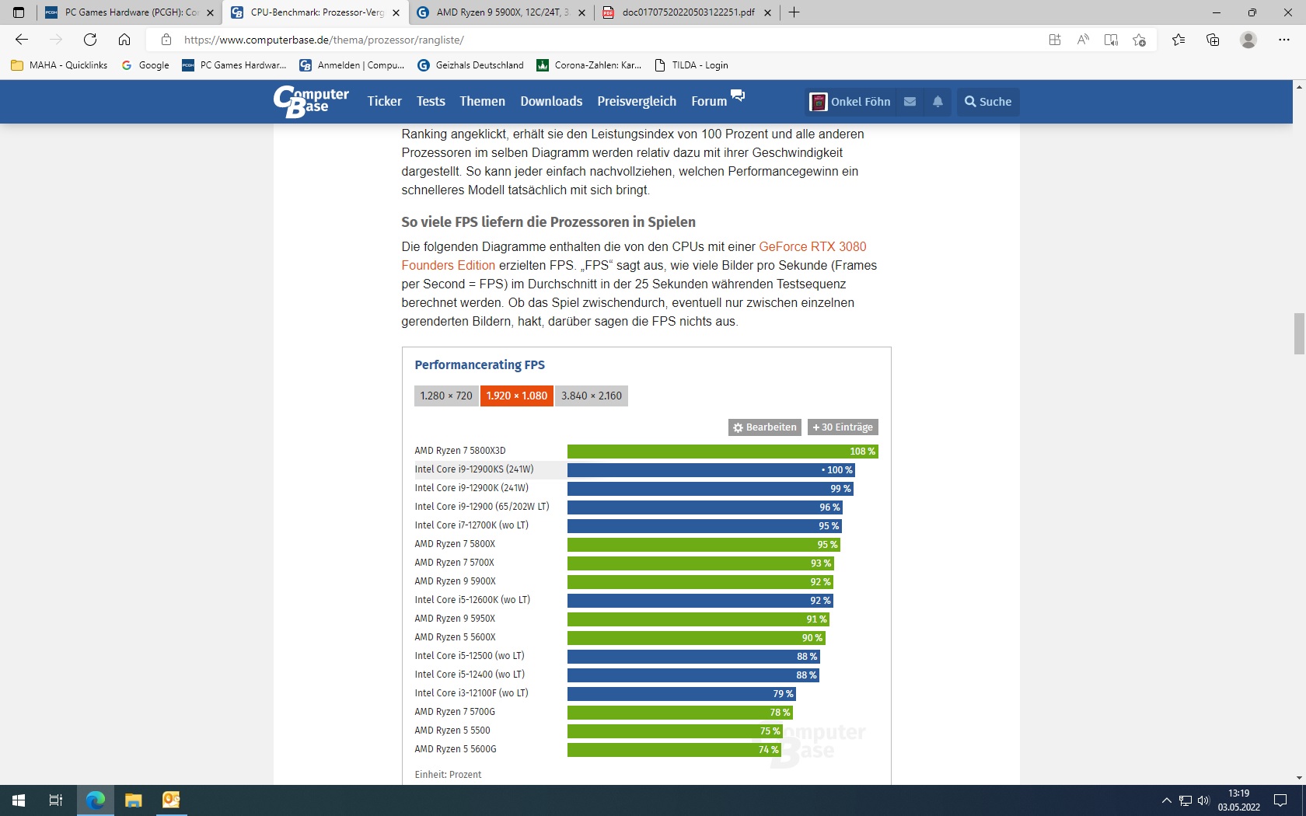The height and width of the screenshot is (816, 1306).
Task: Click the forum speech bubble icon
Action: click(x=738, y=95)
